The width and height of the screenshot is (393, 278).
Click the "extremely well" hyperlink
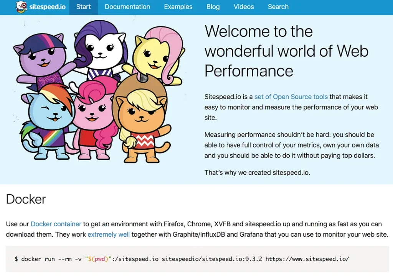[x=109, y=234]
